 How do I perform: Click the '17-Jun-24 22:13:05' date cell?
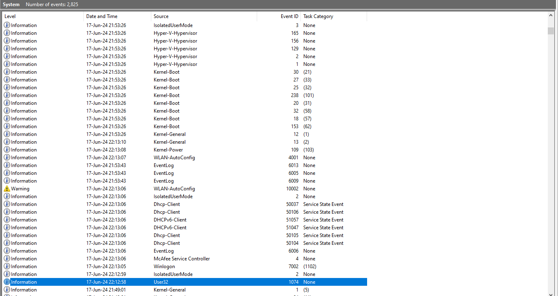[x=106, y=267]
